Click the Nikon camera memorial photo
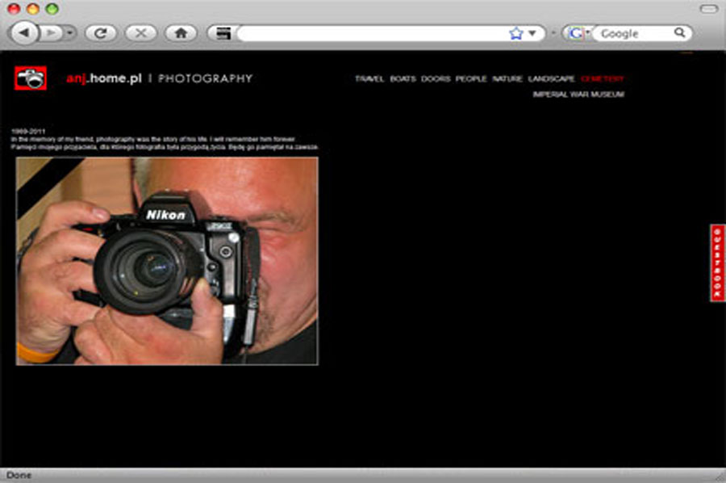This screenshot has height=483, width=726. [167, 261]
